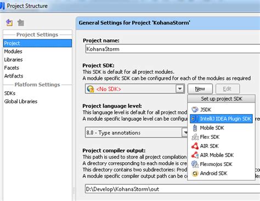Choose JSDK icon in SDK popup
Viewport: 260px width, 201px height.
(195, 110)
